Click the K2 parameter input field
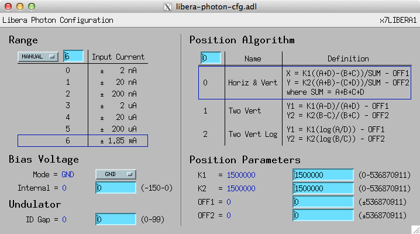Screen dimensions: 420x234 pyautogui.click(x=323, y=188)
